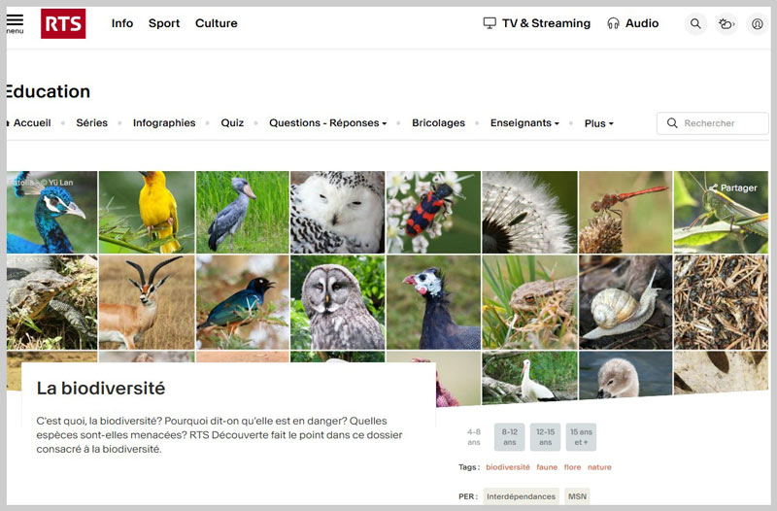Viewport: 777px width, 511px height.
Task: Go to the Sport section
Action: pyautogui.click(x=164, y=23)
